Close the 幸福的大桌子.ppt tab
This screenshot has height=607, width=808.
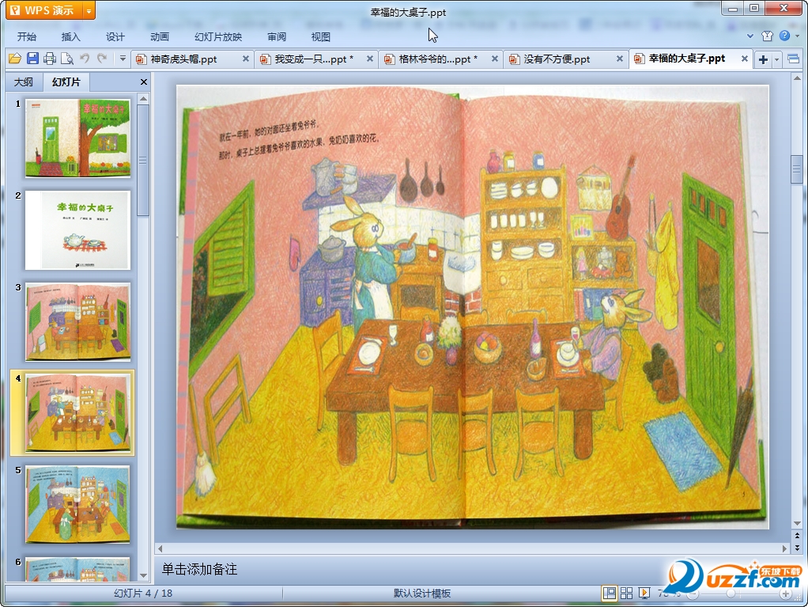745,59
